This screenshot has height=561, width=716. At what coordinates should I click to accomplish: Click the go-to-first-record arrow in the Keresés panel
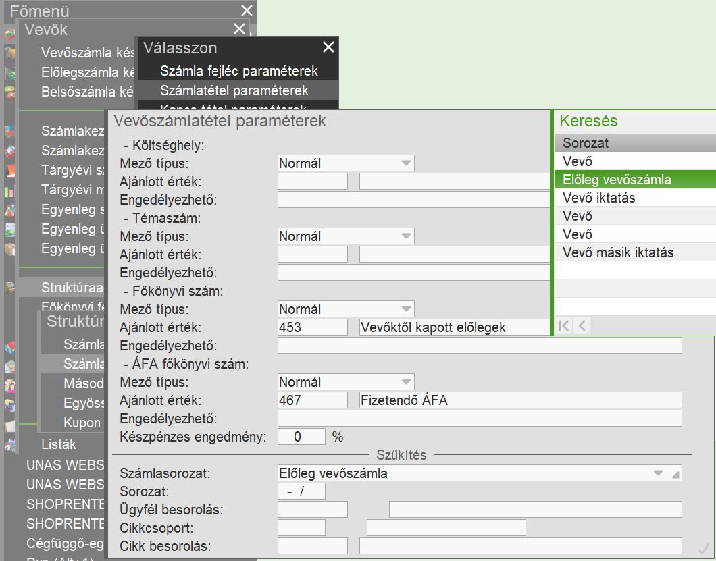pyautogui.click(x=564, y=325)
